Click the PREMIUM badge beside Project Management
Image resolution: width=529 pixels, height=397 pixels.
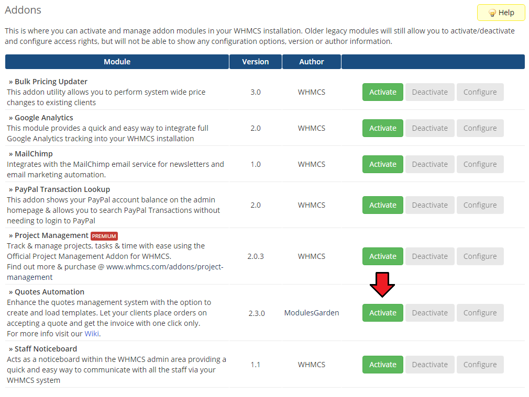(104, 236)
